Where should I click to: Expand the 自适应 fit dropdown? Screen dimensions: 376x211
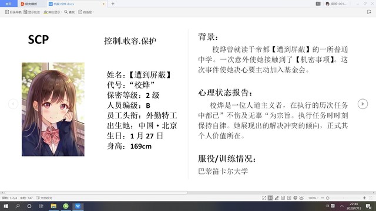pos(86,12)
